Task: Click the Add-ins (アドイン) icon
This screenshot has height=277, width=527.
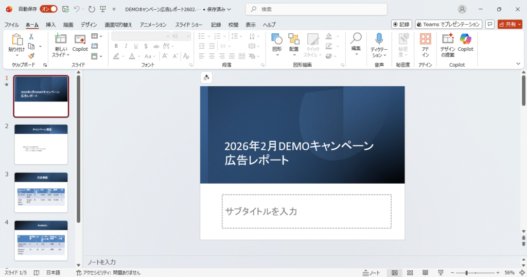Action: (x=425, y=45)
